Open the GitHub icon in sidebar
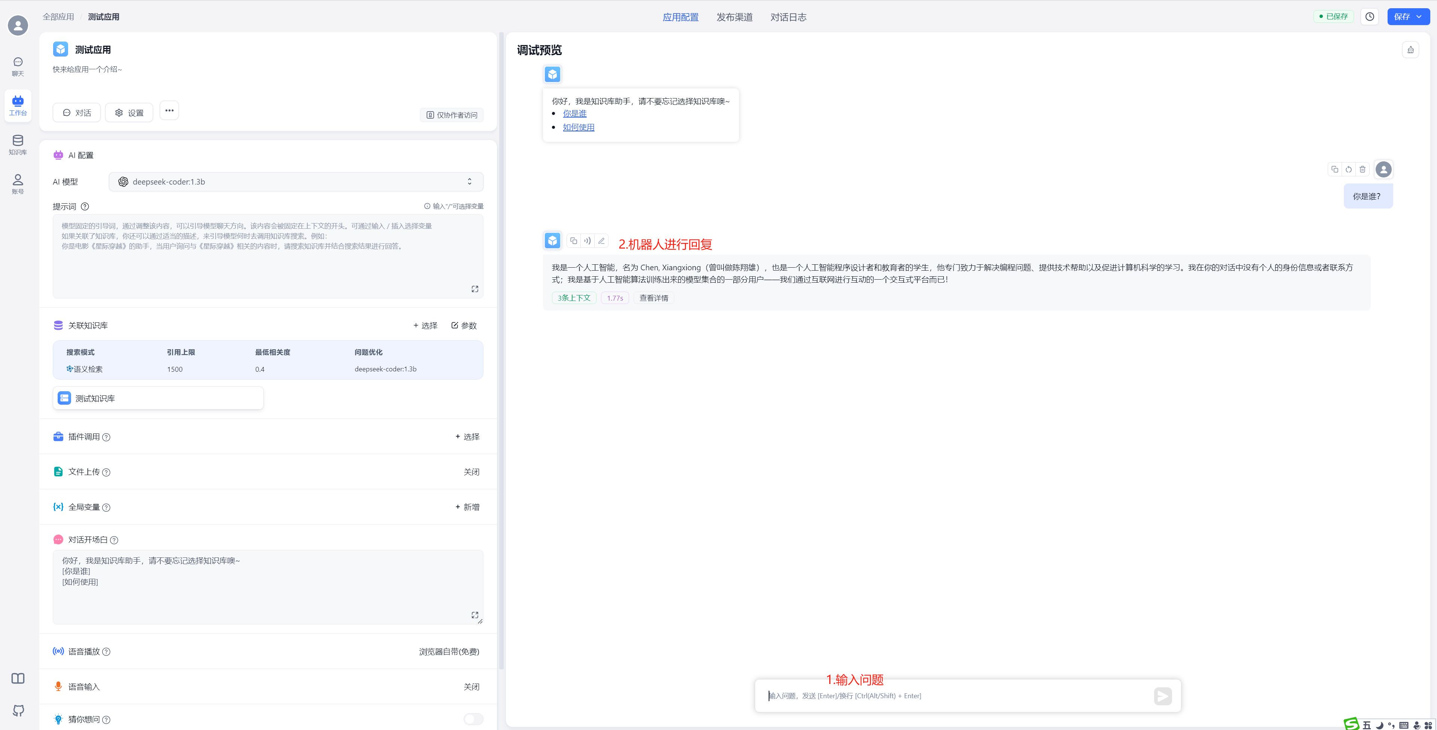Screen dimensions: 1437x730 coord(18,710)
